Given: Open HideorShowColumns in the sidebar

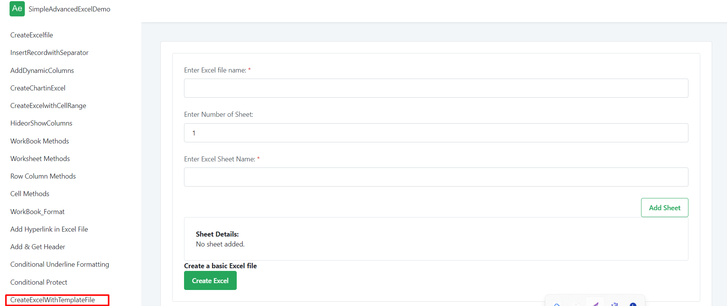Looking at the screenshot, I should (41, 123).
